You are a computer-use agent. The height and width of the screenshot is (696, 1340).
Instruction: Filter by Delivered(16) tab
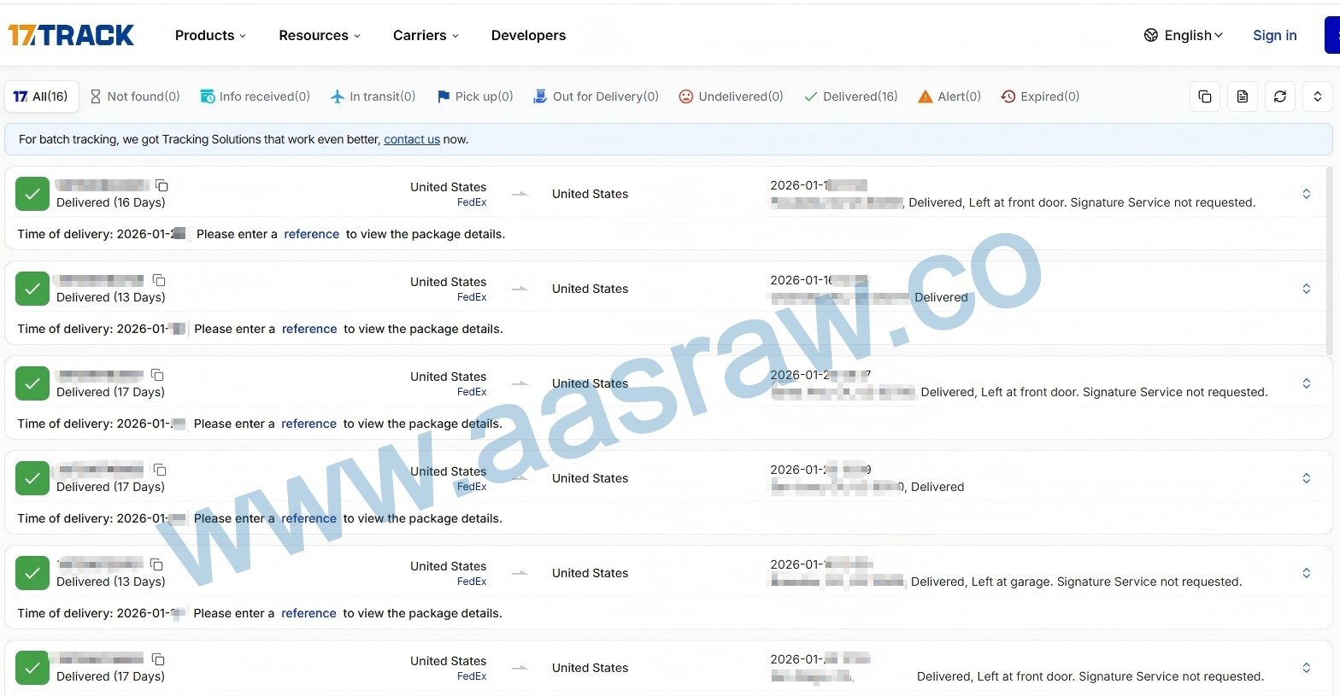point(851,97)
